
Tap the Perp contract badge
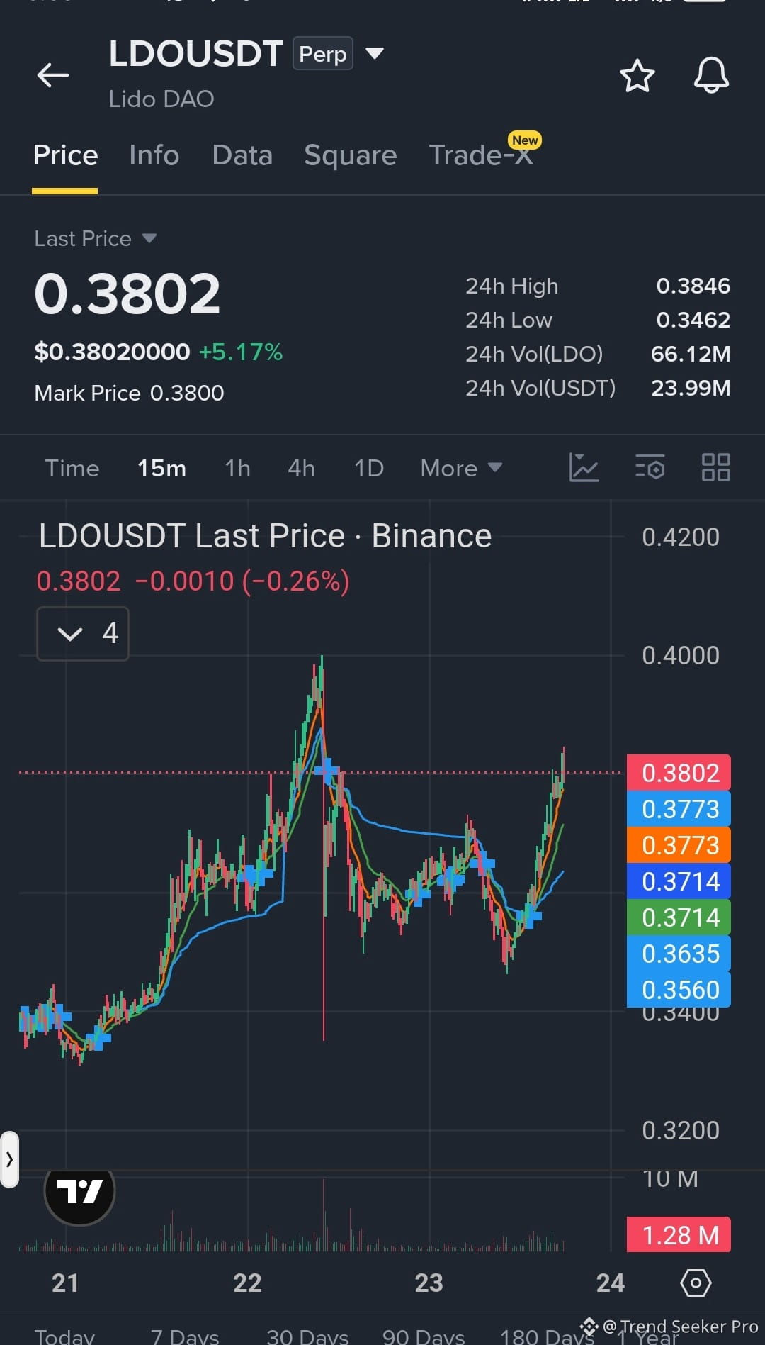coord(323,53)
